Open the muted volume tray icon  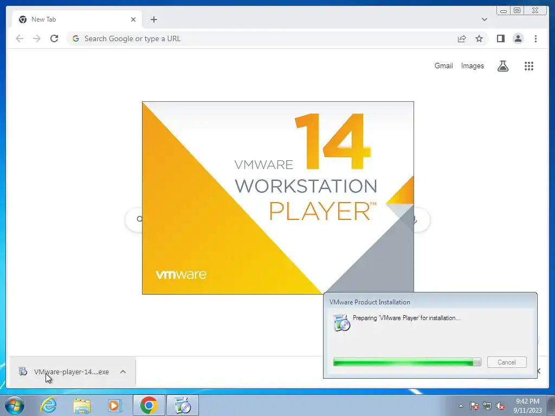[500, 406]
